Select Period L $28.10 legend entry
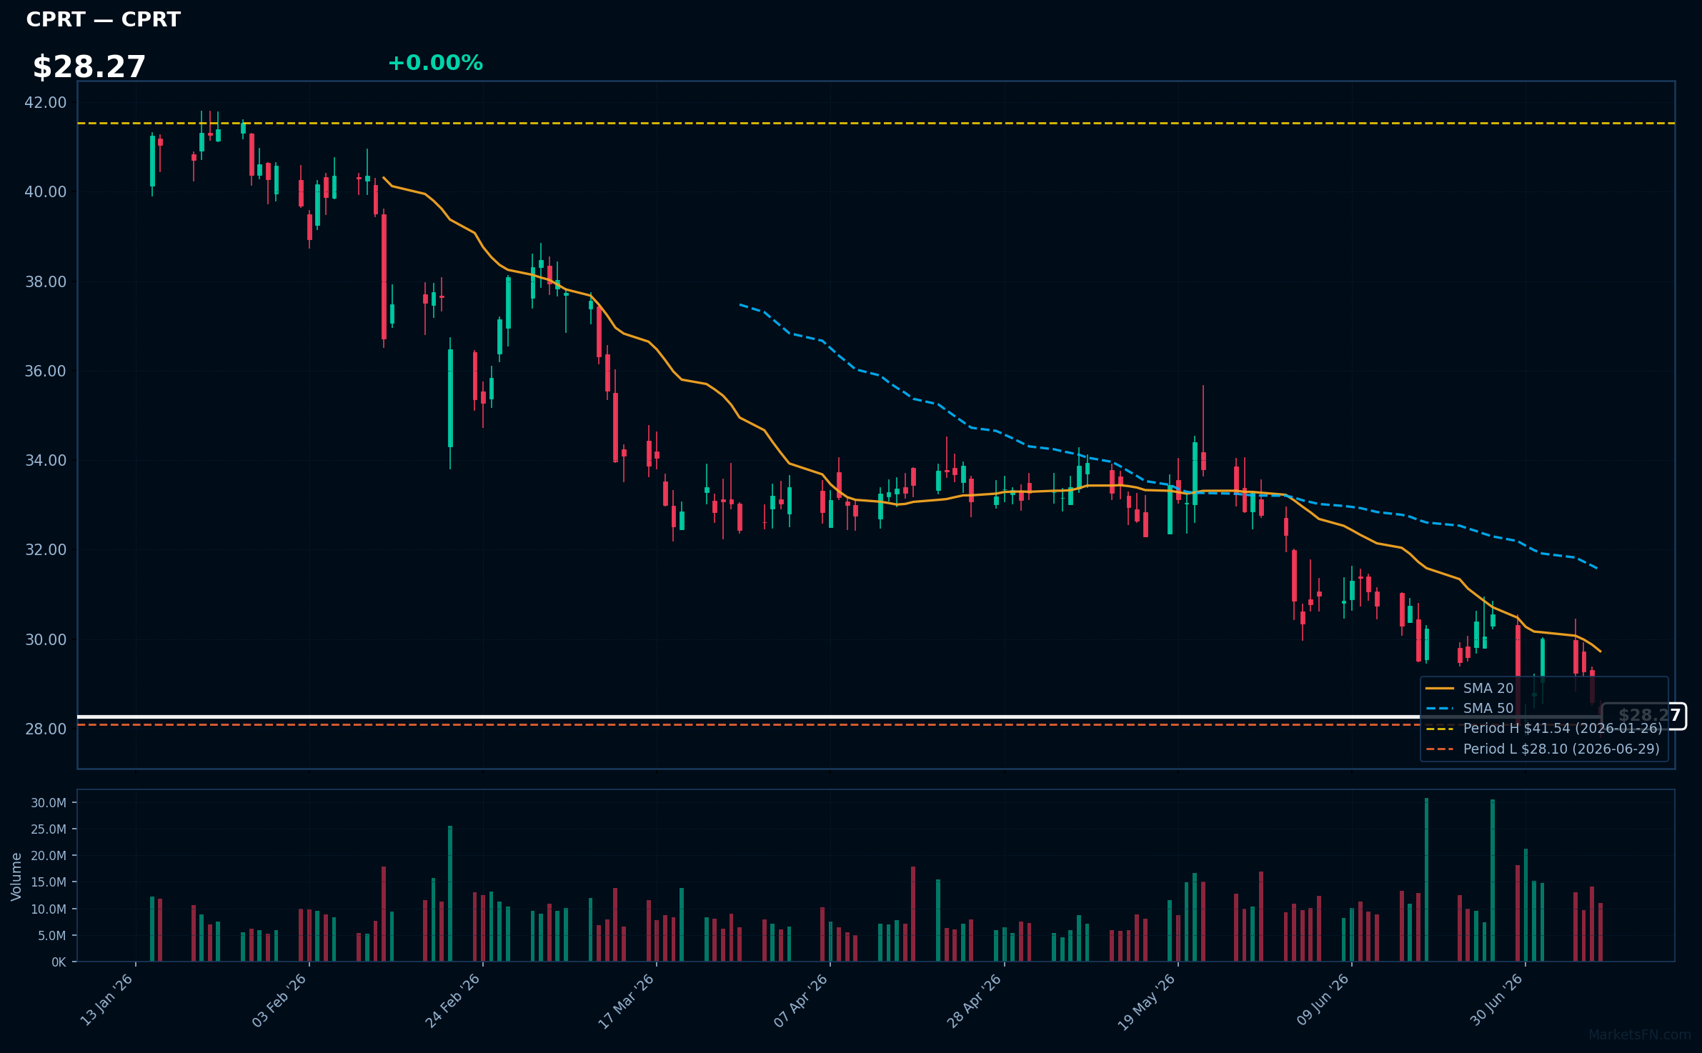Screen dimensions: 1702x1053 click(1542, 749)
